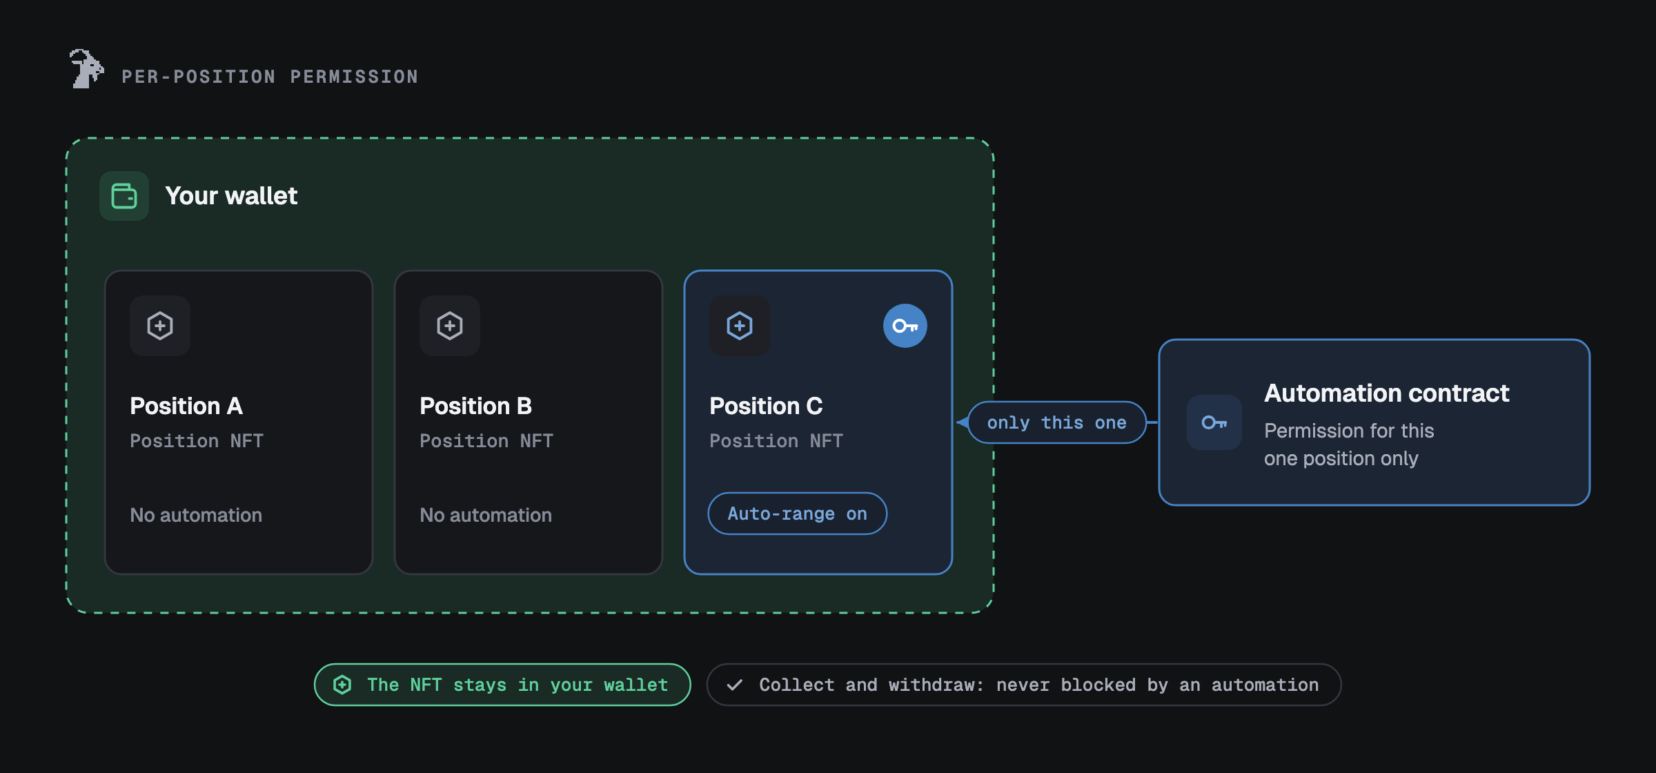Image resolution: width=1656 pixels, height=773 pixels.
Task: Click the checkmark icon in Collect and withdraw pill
Action: 735,685
